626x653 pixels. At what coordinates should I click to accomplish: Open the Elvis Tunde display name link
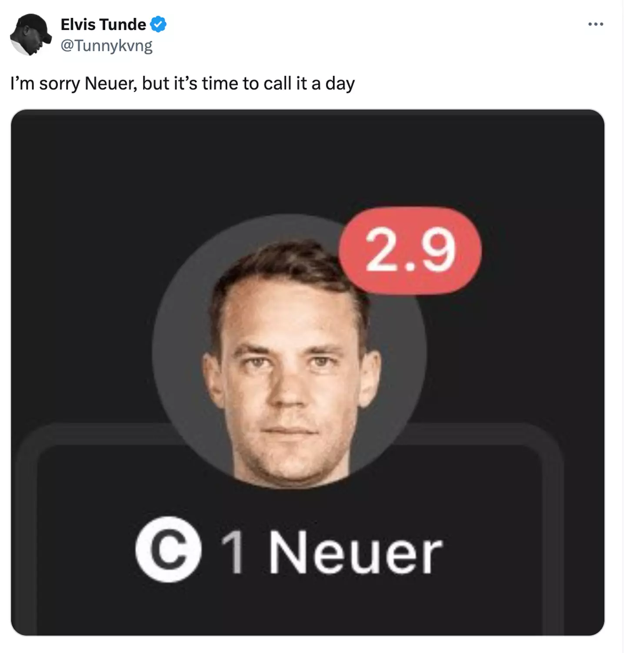tap(103, 24)
